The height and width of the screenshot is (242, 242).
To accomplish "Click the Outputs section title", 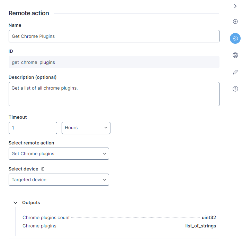I will pyautogui.click(x=31, y=203).
